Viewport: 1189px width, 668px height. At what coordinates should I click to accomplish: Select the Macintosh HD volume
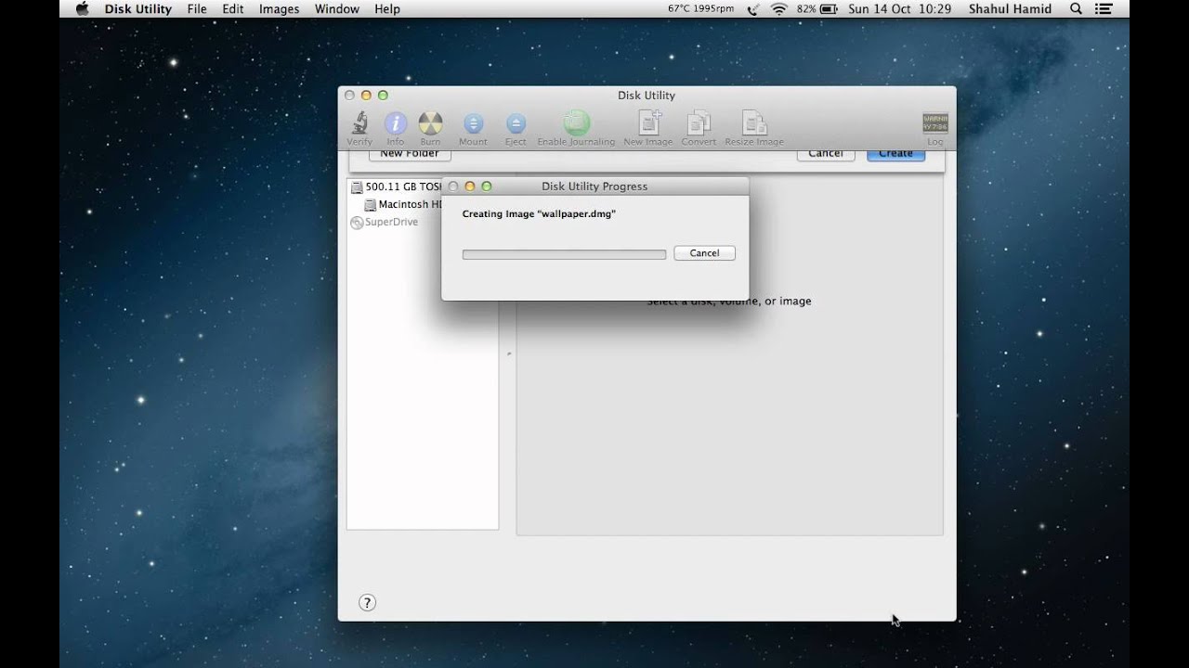[402, 204]
